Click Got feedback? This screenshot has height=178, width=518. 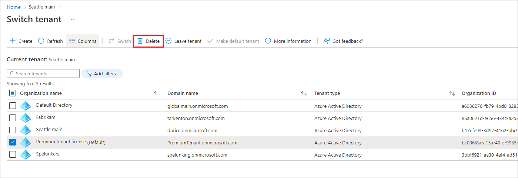[x=343, y=41]
